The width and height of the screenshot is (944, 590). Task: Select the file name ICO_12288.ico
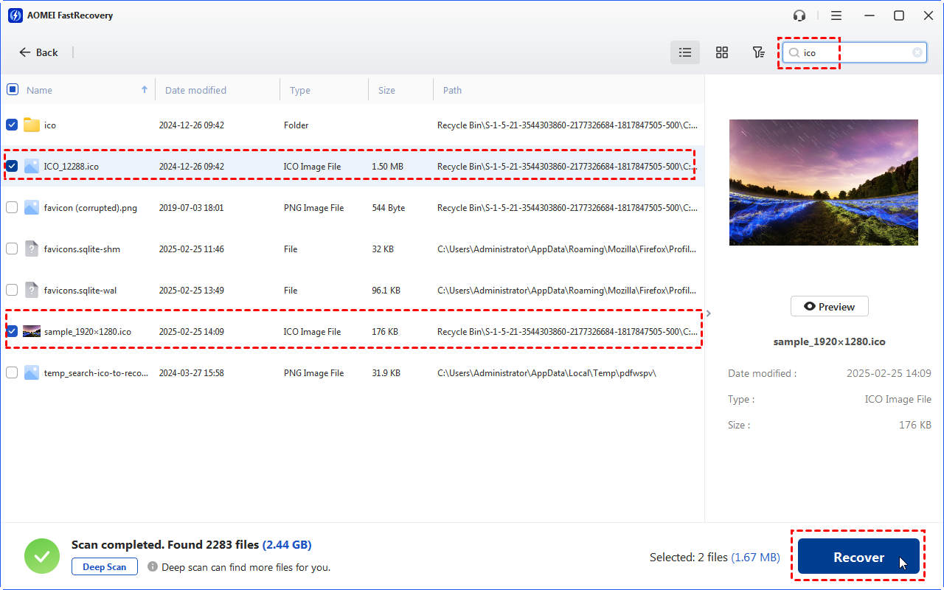(x=72, y=167)
